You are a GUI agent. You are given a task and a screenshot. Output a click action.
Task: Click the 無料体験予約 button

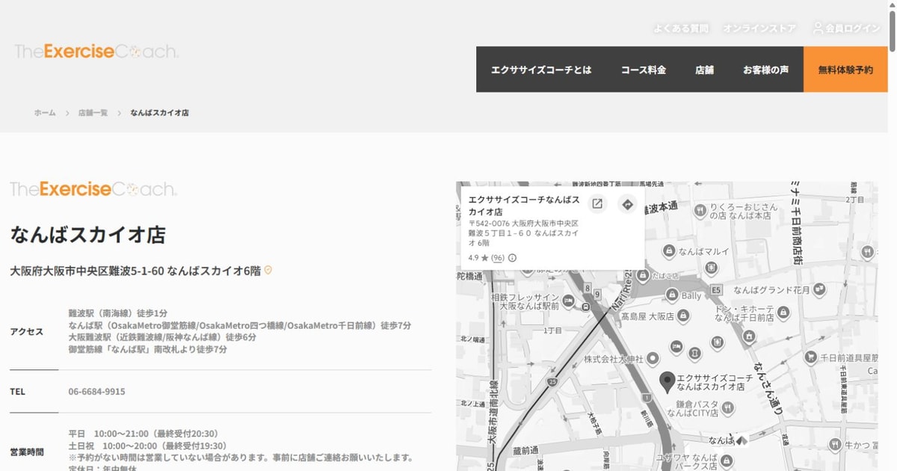coord(845,70)
